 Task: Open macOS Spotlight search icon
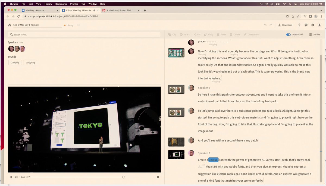(290, 4)
